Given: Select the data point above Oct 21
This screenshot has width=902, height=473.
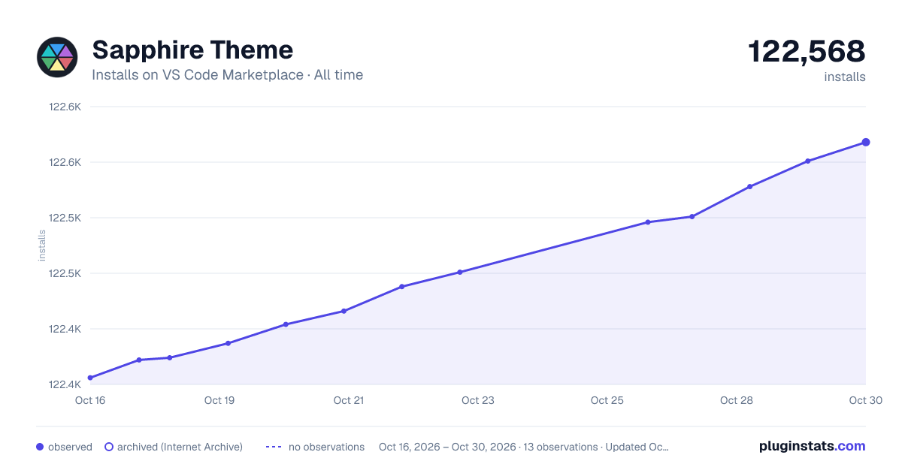Looking at the screenshot, I should (x=344, y=311).
